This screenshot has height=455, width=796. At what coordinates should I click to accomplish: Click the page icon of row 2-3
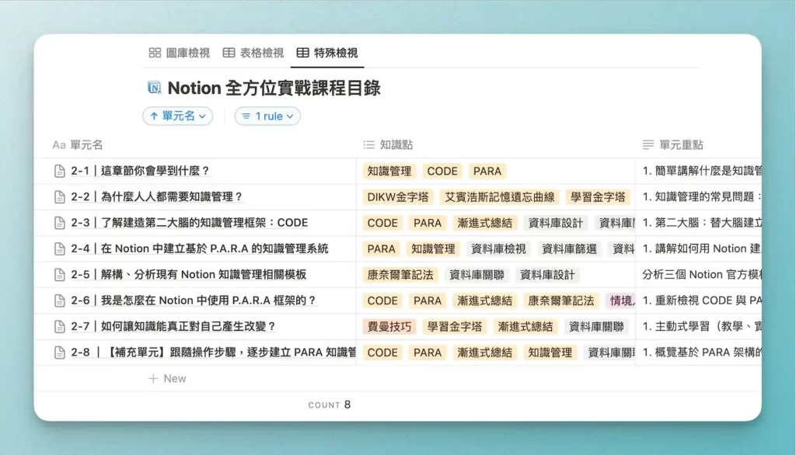[59, 223]
